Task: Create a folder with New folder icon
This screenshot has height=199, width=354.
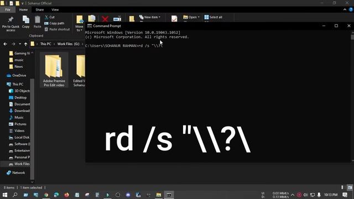Action: tap(132, 19)
